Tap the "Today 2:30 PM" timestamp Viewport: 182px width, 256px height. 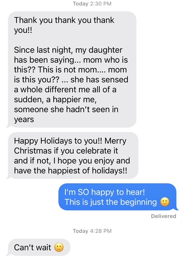(92, 4)
